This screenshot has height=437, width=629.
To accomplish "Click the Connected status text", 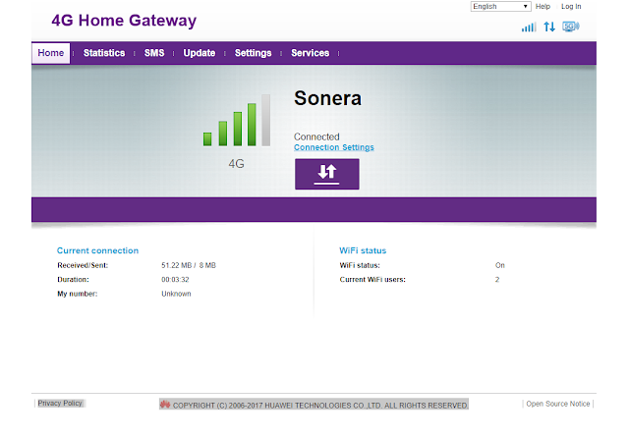I will [x=316, y=137].
